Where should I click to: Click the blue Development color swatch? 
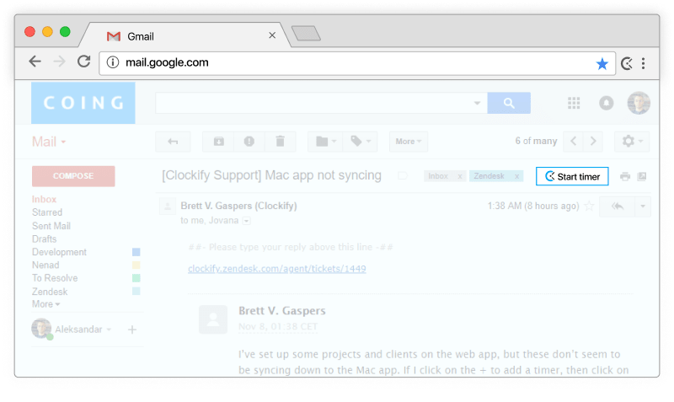pyautogui.click(x=136, y=252)
